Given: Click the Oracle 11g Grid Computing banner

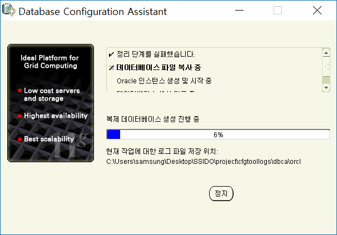Looking at the screenshot, I should pos(51,103).
